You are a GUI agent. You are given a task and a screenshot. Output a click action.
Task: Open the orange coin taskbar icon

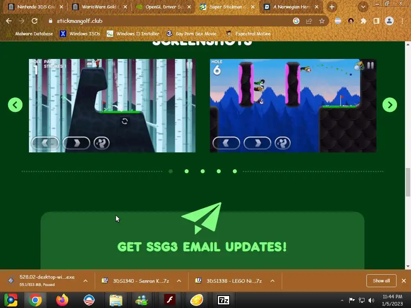[197, 300]
